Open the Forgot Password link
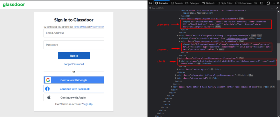280x117 pixels. [x=74, y=64]
